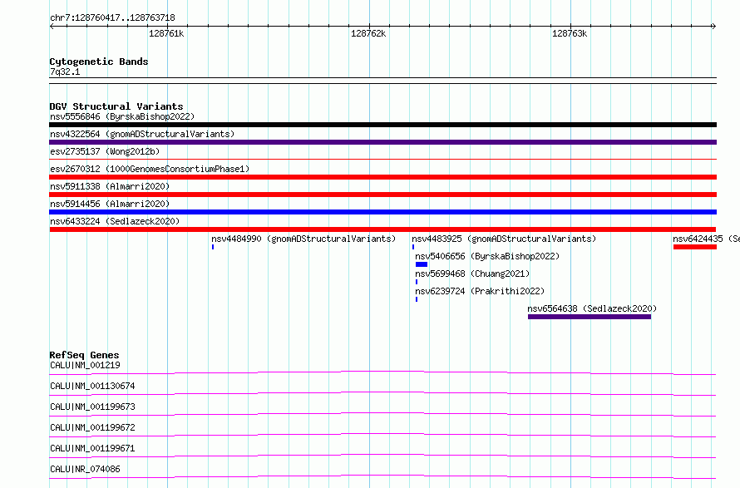Screen dimensions: 740x488
Task: Open nsv5911338 (Almarri2020) variant label
Action: 110,186
